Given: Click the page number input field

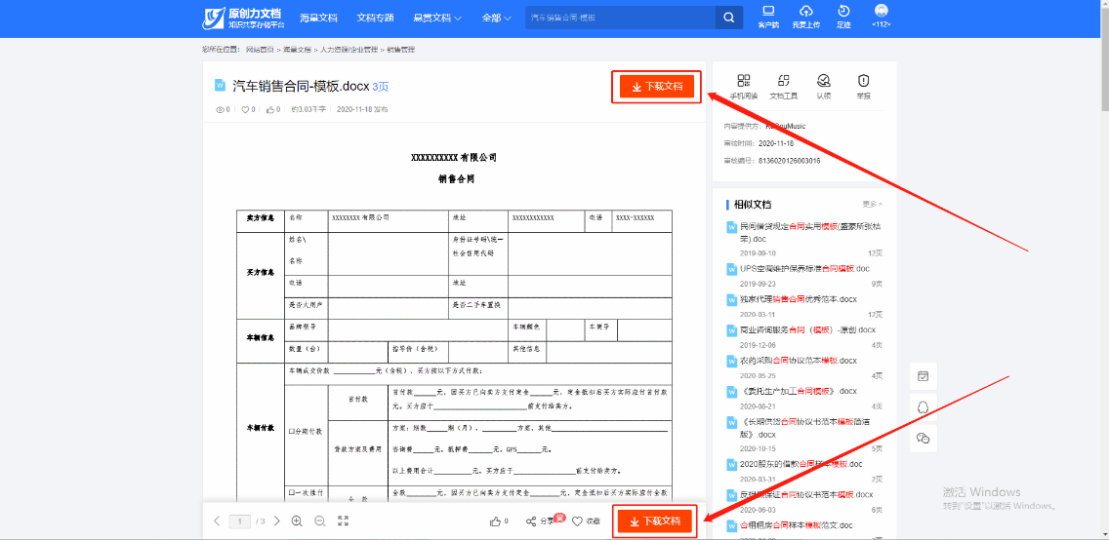Looking at the screenshot, I should [240, 521].
